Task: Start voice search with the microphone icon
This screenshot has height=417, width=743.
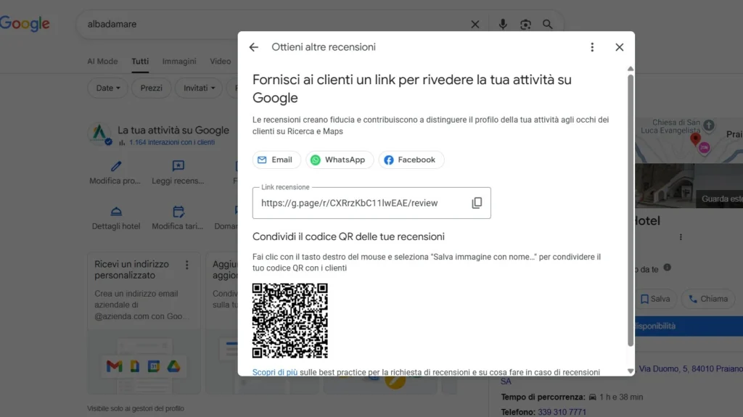Action: click(x=503, y=24)
